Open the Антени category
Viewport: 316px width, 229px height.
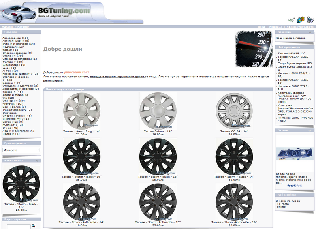pos(10,71)
